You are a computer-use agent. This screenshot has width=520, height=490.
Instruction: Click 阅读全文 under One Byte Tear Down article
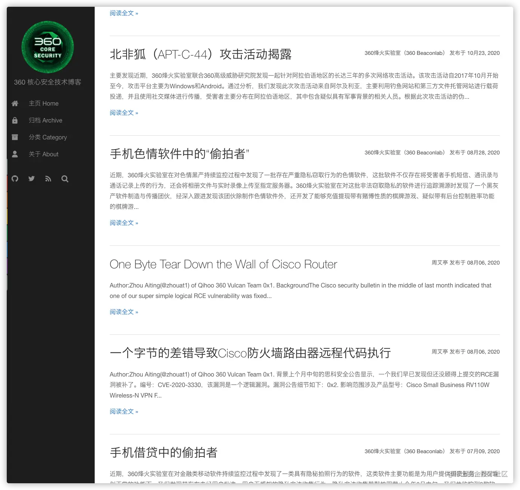[124, 312]
